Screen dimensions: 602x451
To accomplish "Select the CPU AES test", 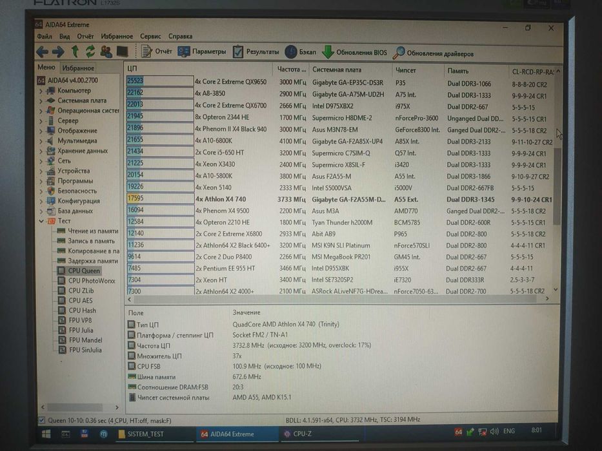I will [x=80, y=301].
